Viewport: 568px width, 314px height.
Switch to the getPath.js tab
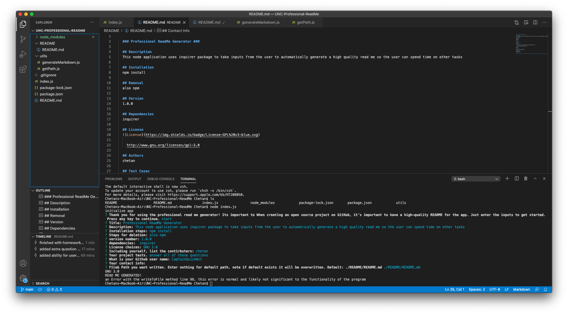[x=306, y=22]
